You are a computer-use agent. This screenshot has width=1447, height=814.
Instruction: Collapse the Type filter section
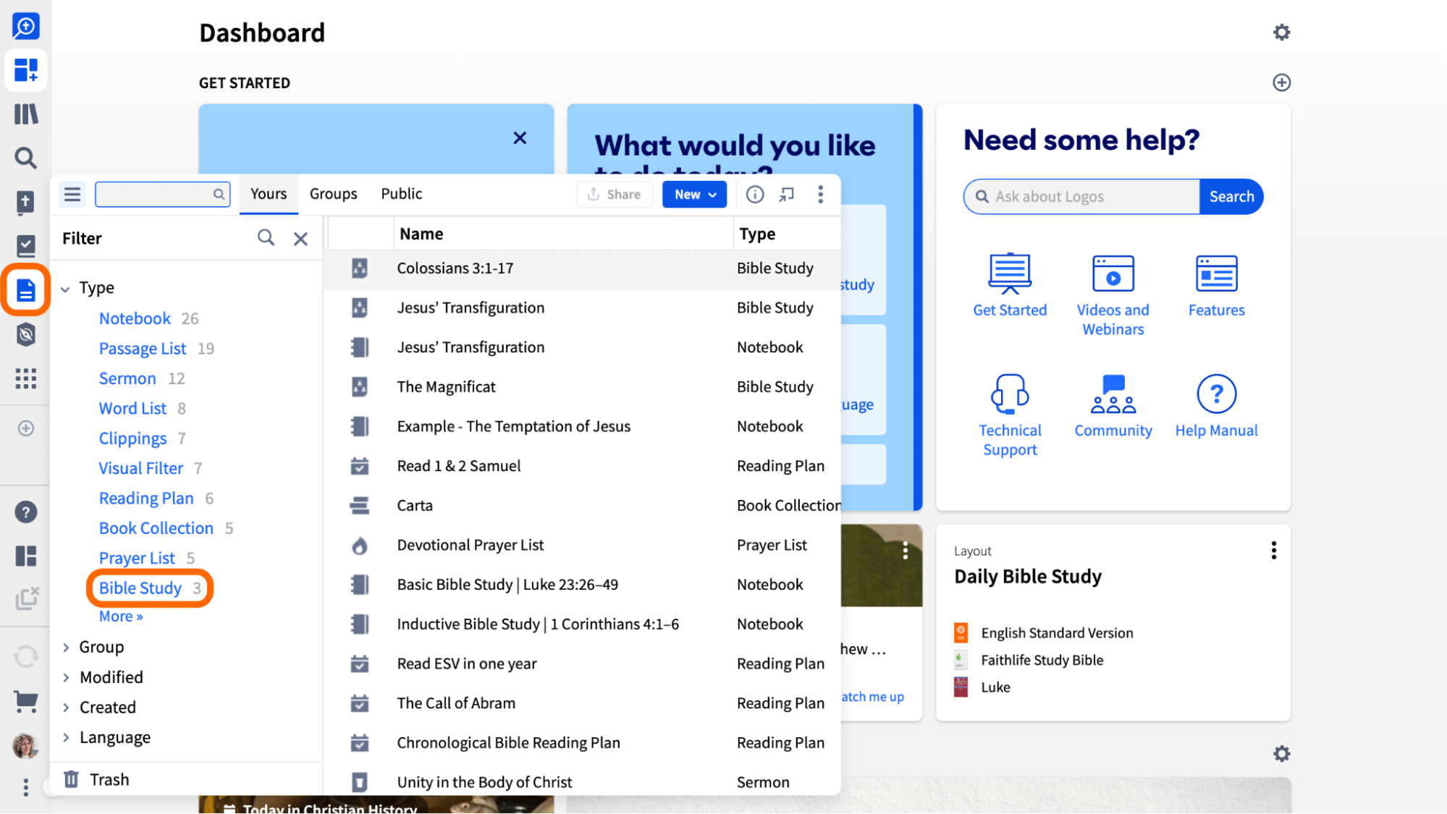click(x=65, y=289)
